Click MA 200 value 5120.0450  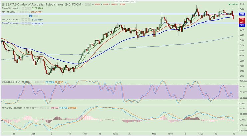[37, 20]
